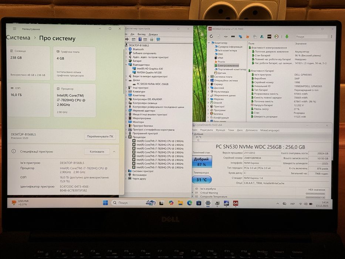The image size is (345, 259).
Task: Click the AIDA64 clock gauge toolbar icon
Action: point(277,37)
